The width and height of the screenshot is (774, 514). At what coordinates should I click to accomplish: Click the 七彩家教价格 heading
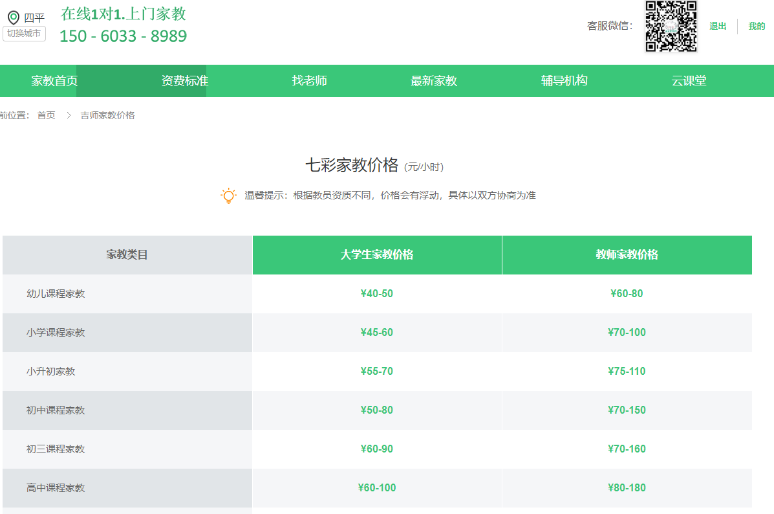352,165
